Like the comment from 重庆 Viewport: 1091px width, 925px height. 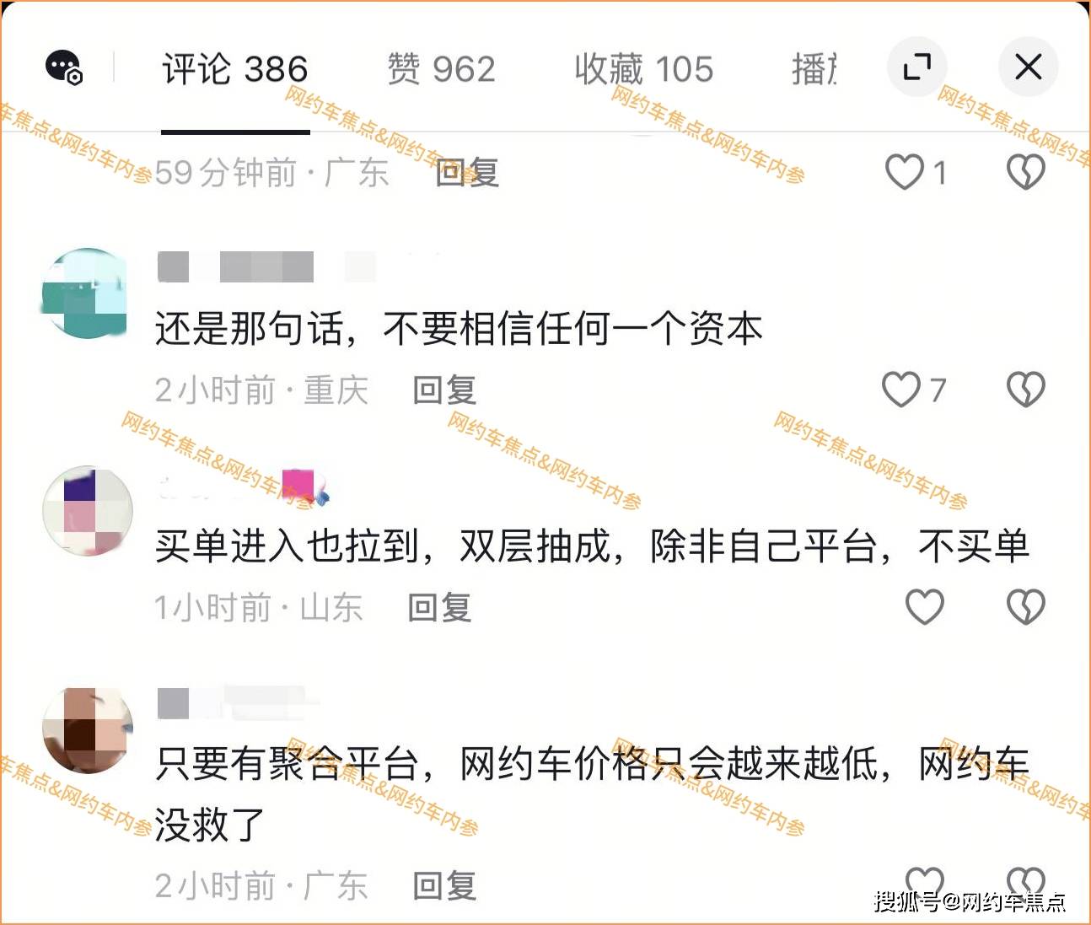point(901,390)
